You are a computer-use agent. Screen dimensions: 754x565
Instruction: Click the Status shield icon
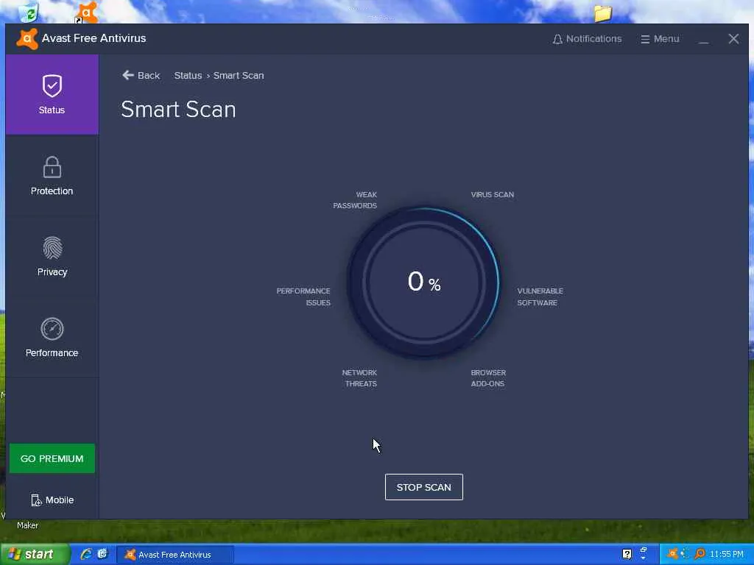click(x=52, y=86)
